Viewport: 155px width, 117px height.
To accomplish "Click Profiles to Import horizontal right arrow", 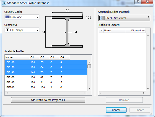I will [x=144, y=93].
